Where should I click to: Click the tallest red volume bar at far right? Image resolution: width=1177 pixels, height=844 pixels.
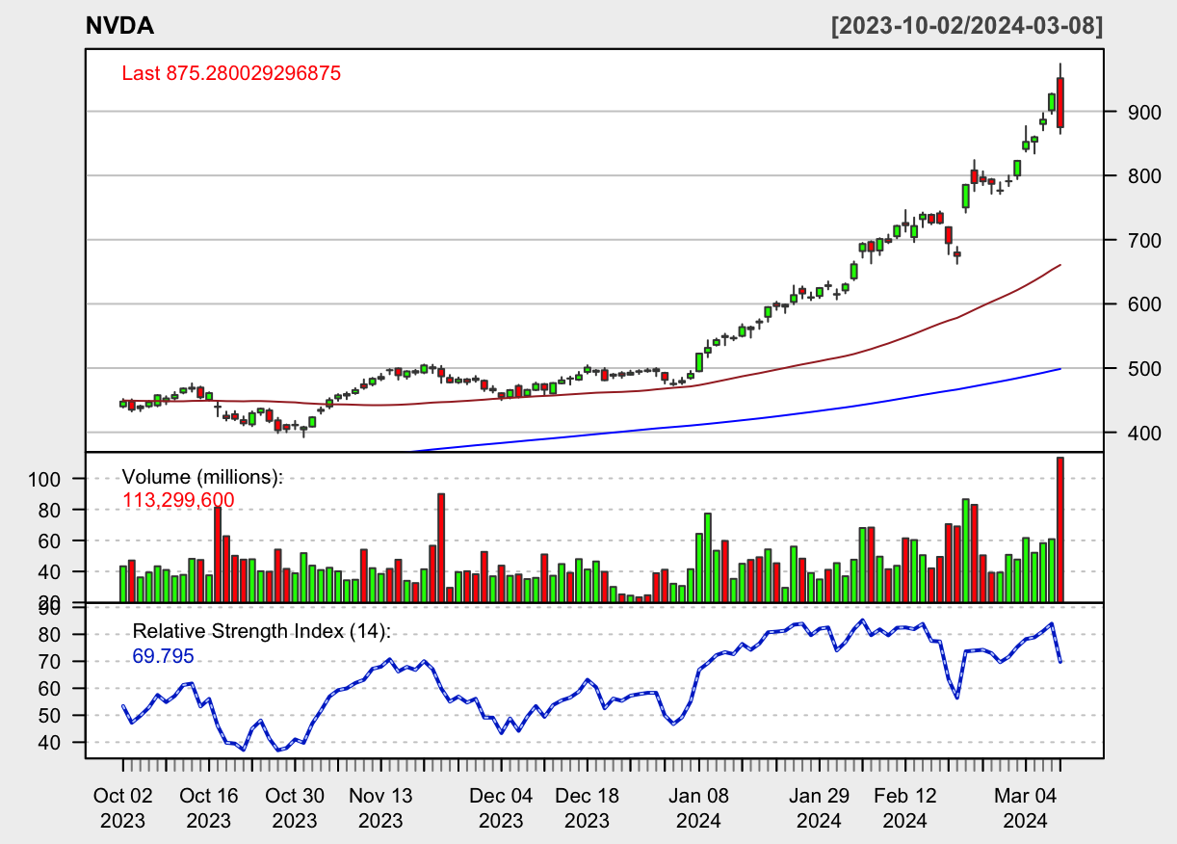point(1060,529)
